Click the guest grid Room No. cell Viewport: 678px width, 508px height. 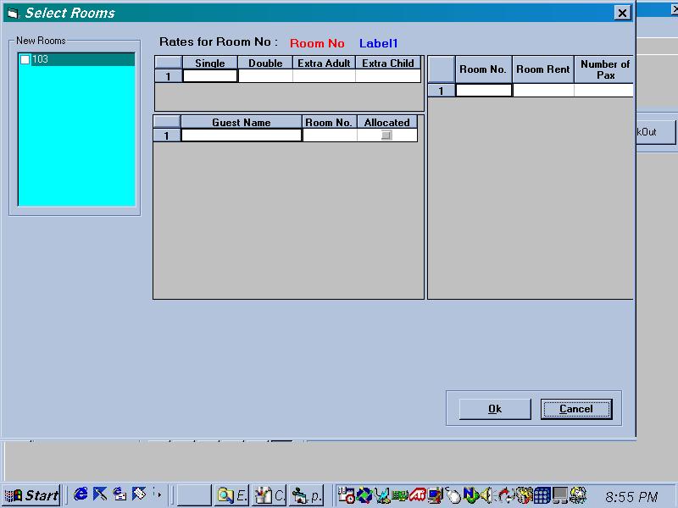point(330,135)
